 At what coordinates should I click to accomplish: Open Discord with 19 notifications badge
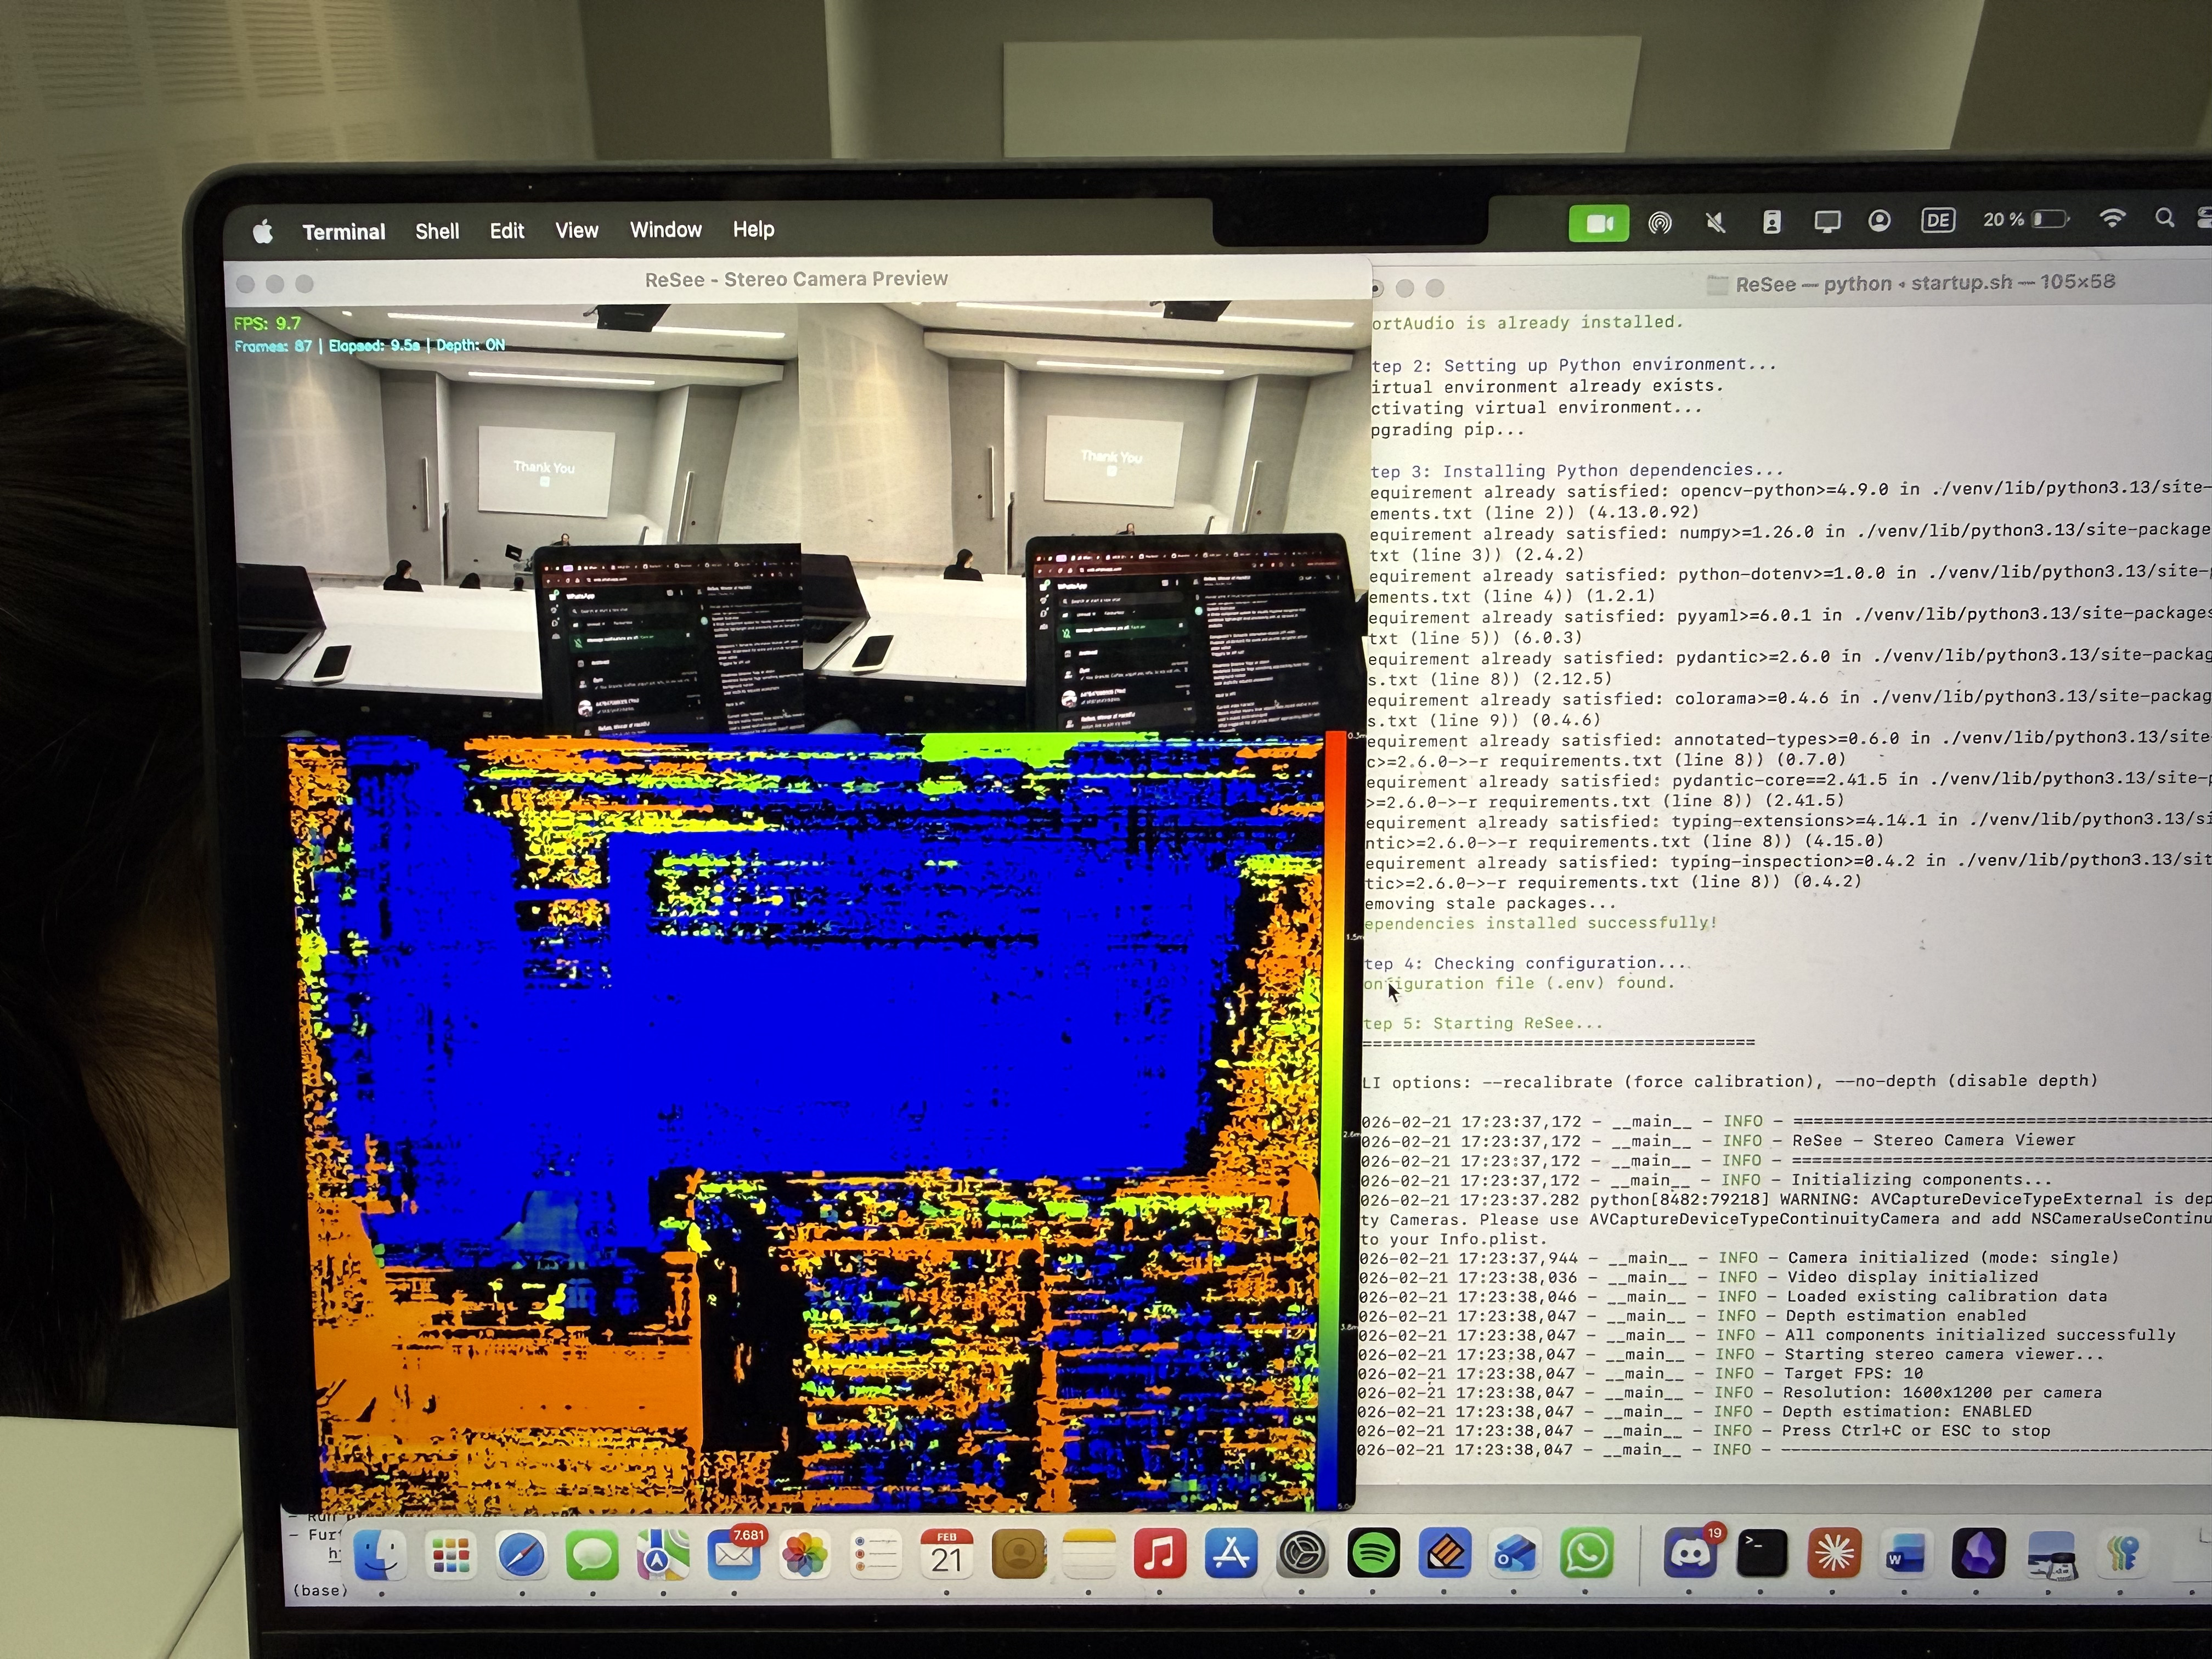coord(1690,1553)
